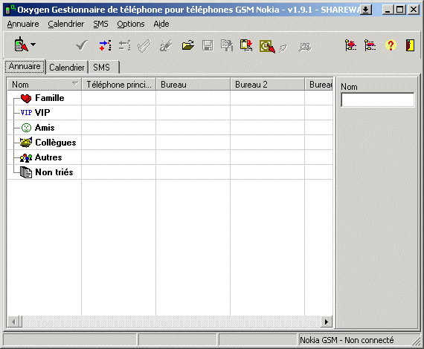
Task: Switch to the SMS tab
Action: (103, 68)
